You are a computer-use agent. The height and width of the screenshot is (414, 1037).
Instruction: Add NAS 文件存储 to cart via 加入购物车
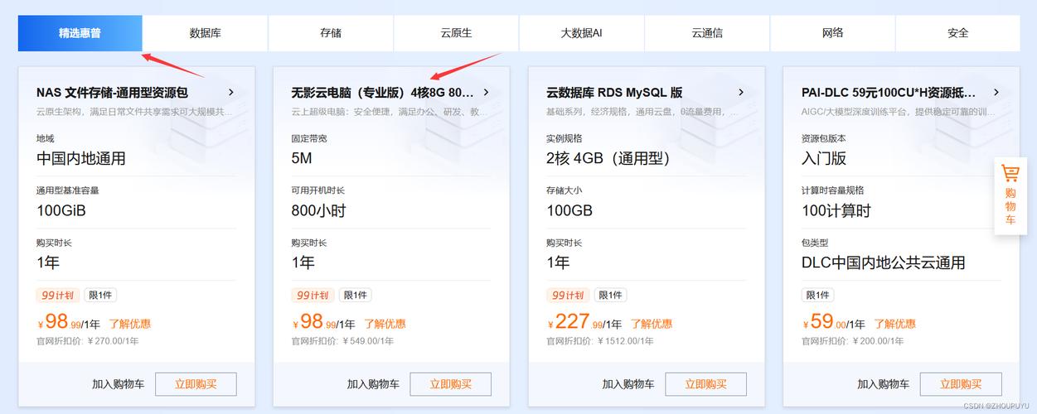click(x=119, y=384)
